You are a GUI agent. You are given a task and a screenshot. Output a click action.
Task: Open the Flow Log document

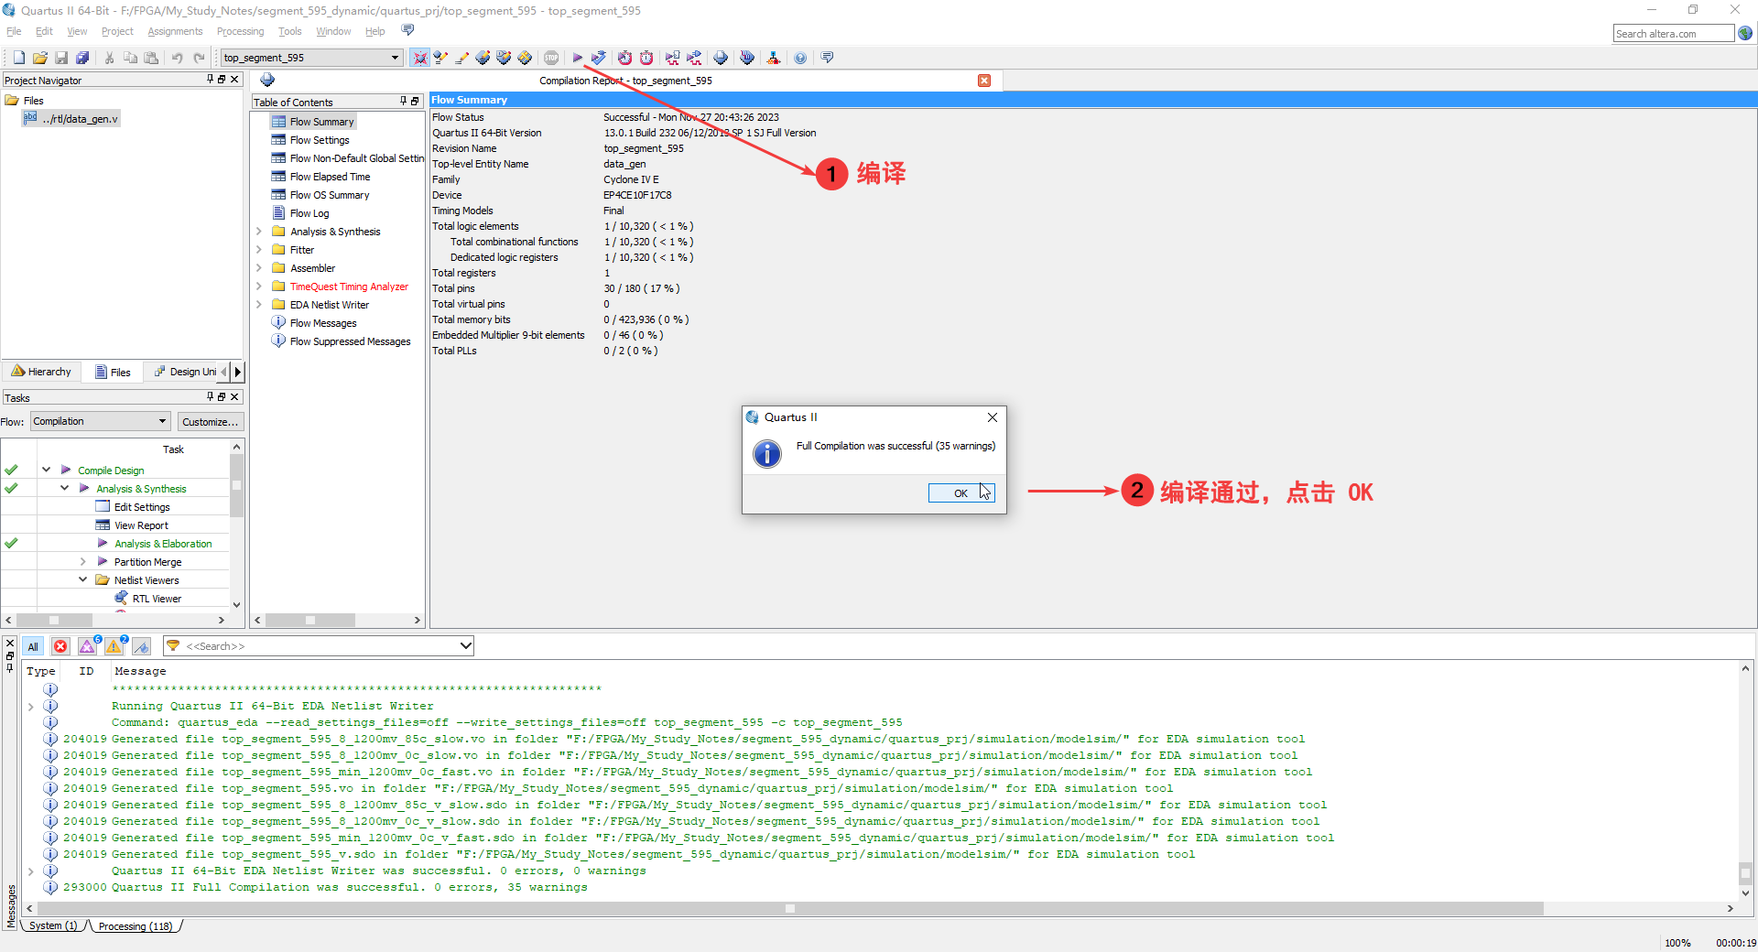(x=309, y=213)
